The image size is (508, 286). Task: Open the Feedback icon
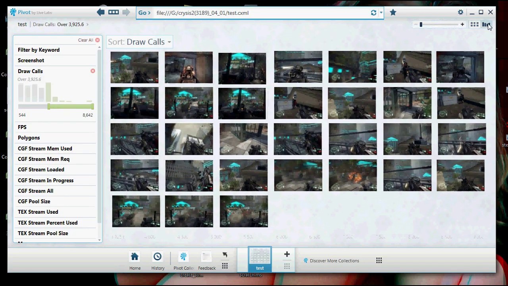206,261
